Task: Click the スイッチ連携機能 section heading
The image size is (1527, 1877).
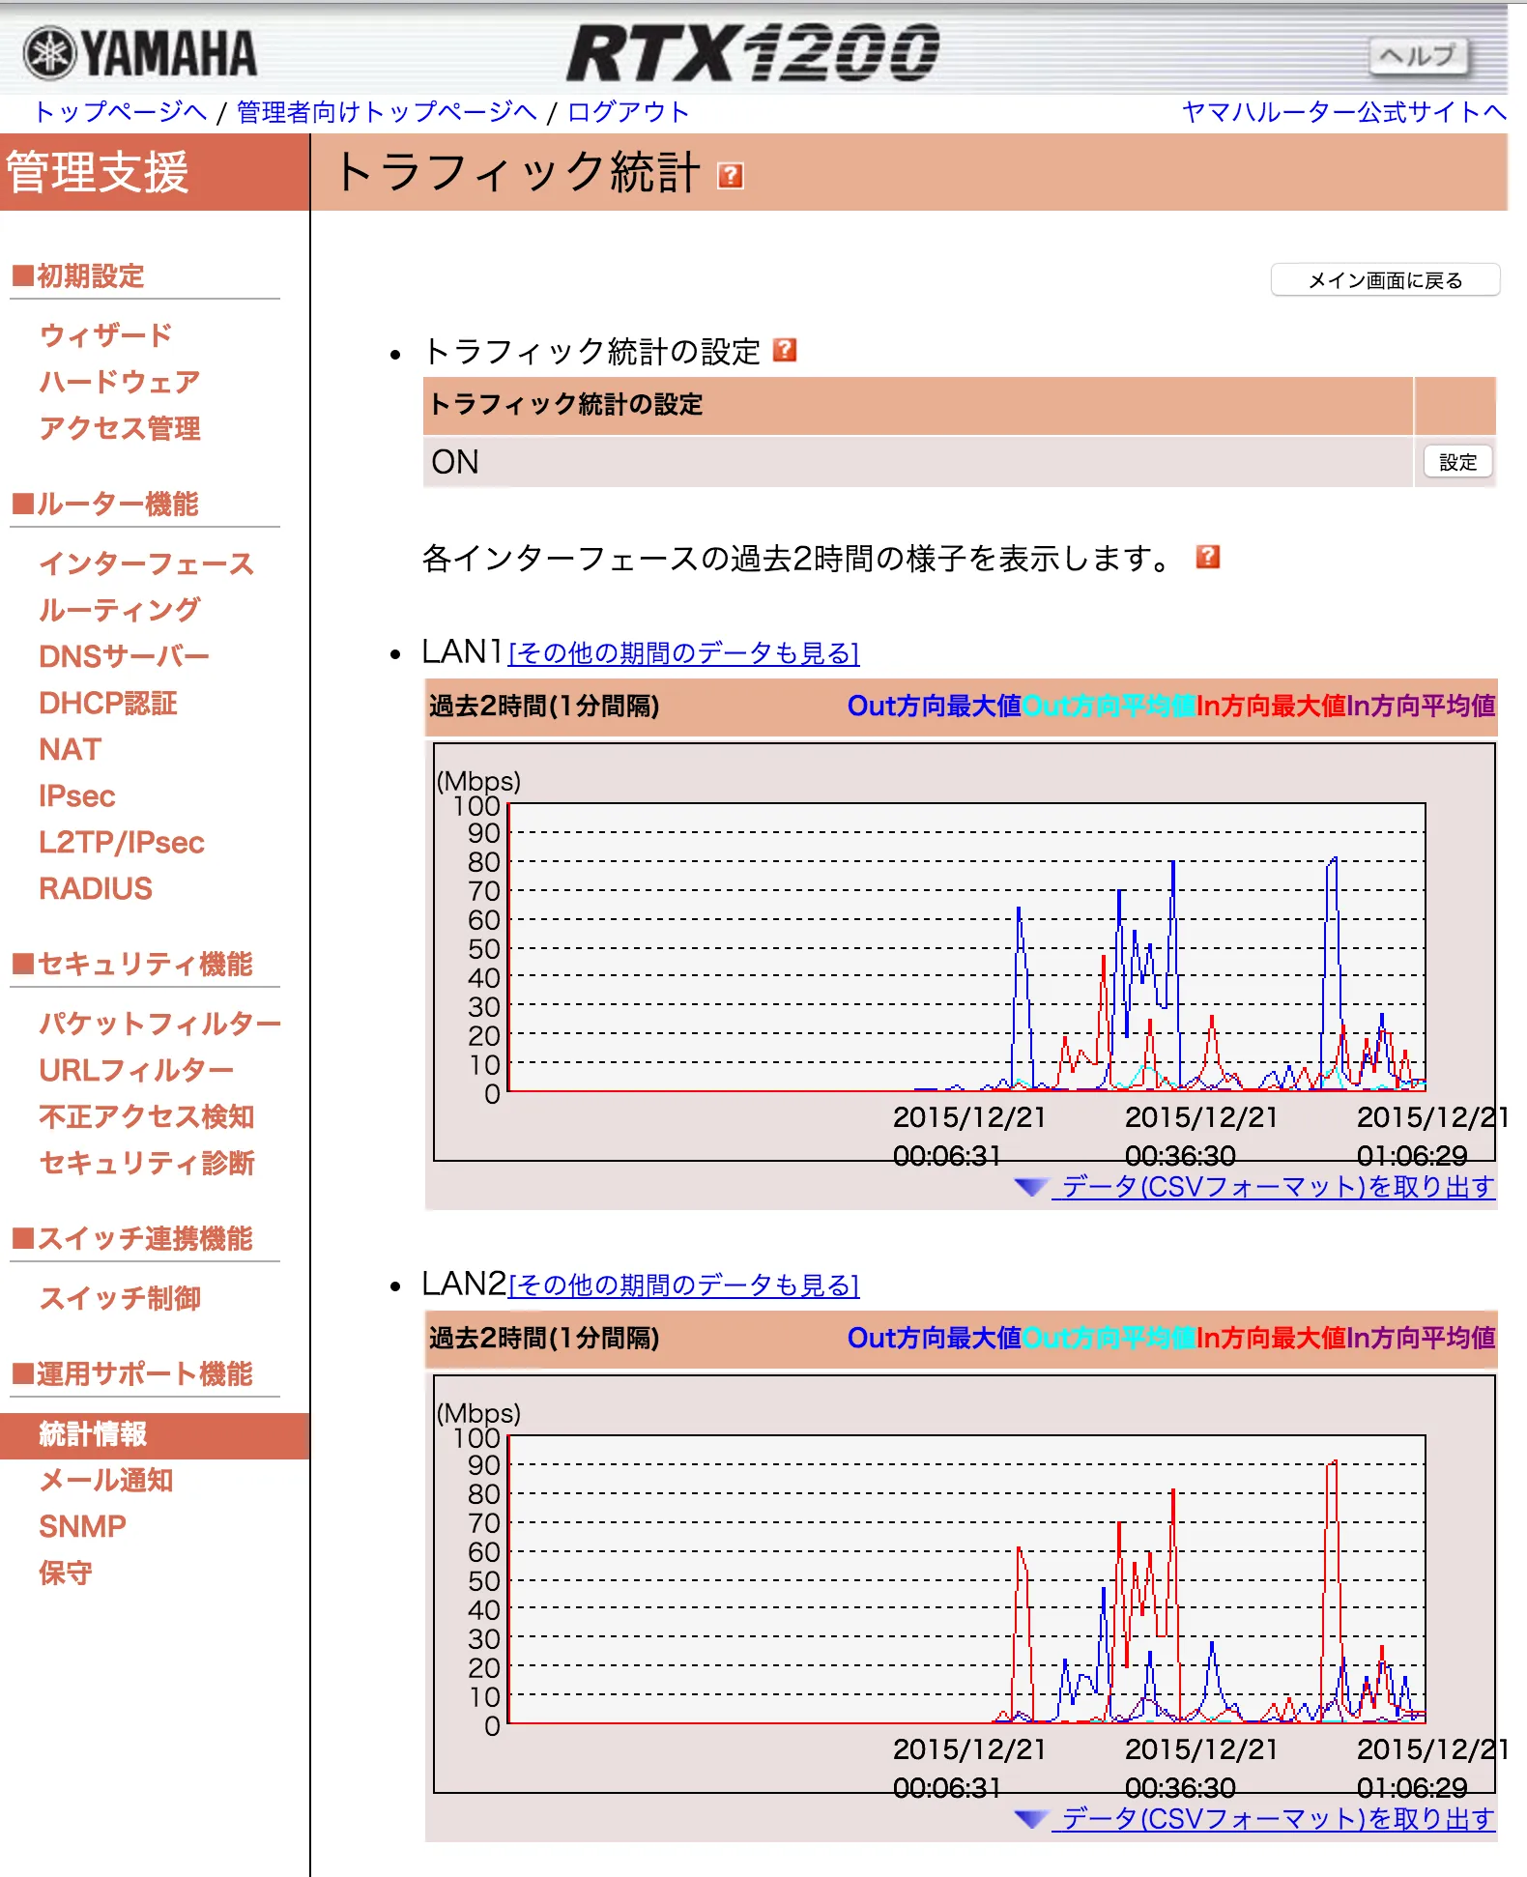Action: click(x=132, y=1239)
